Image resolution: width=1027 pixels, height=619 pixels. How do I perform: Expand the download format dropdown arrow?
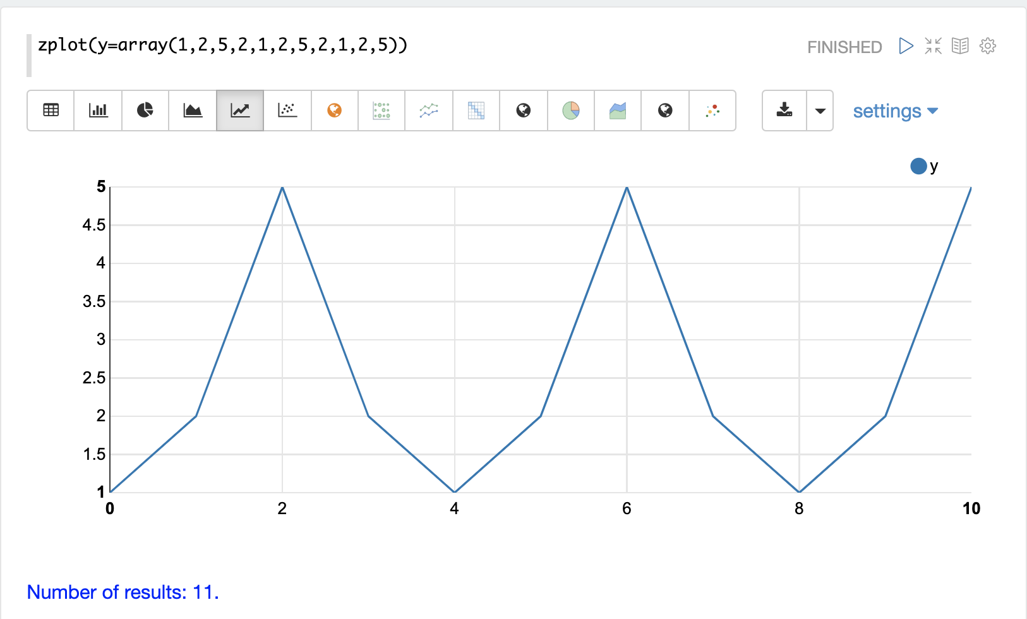[x=820, y=111]
